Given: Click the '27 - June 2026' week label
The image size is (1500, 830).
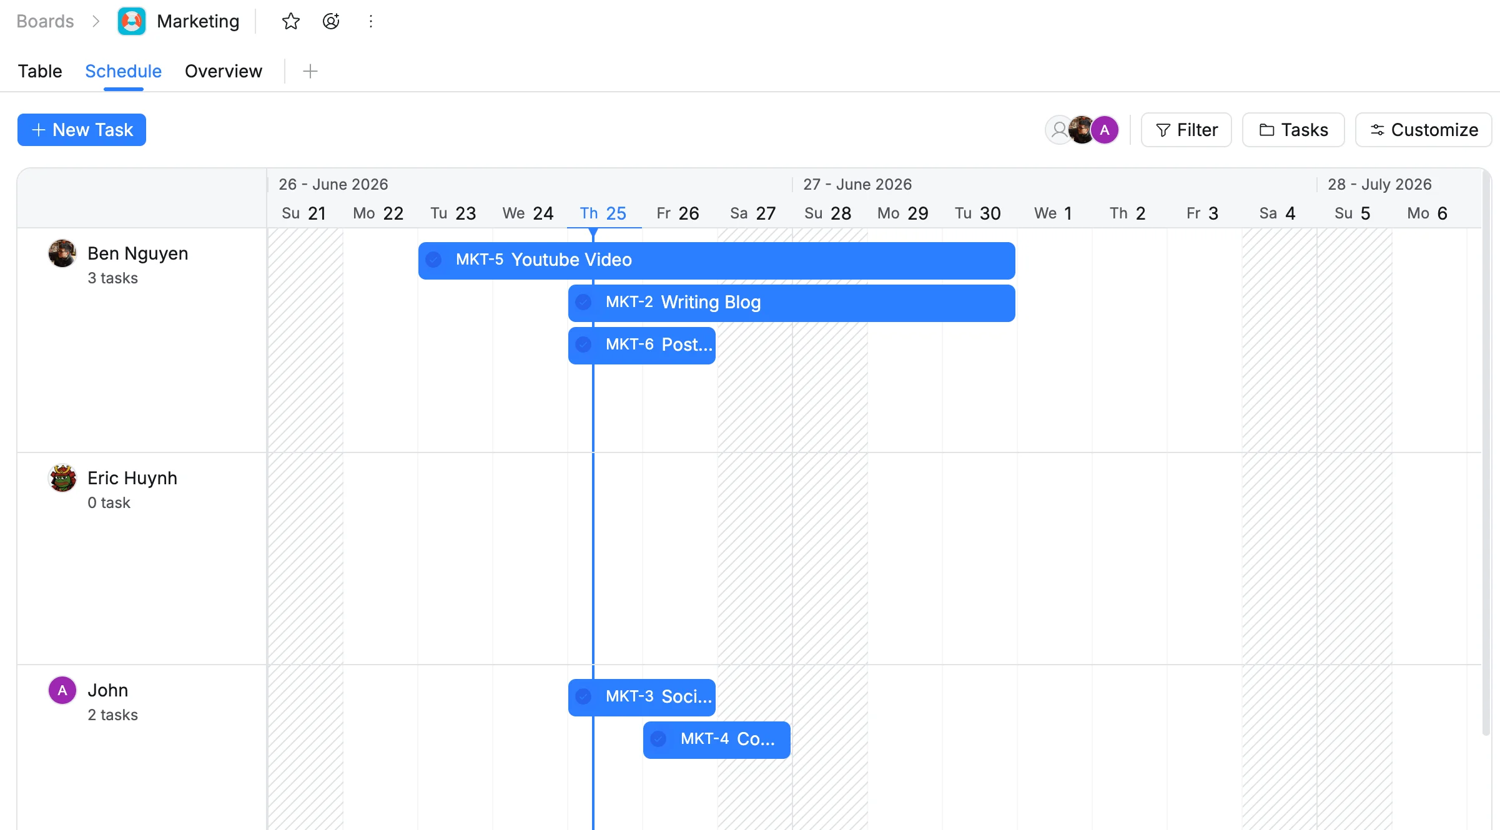Looking at the screenshot, I should click(x=857, y=184).
